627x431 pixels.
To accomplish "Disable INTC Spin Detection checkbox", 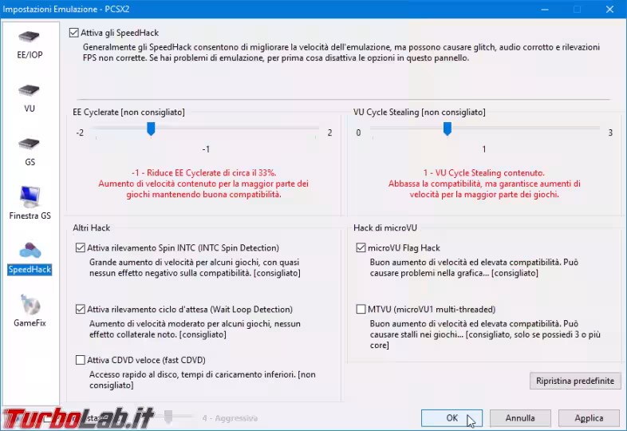I will (x=81, y=247).
